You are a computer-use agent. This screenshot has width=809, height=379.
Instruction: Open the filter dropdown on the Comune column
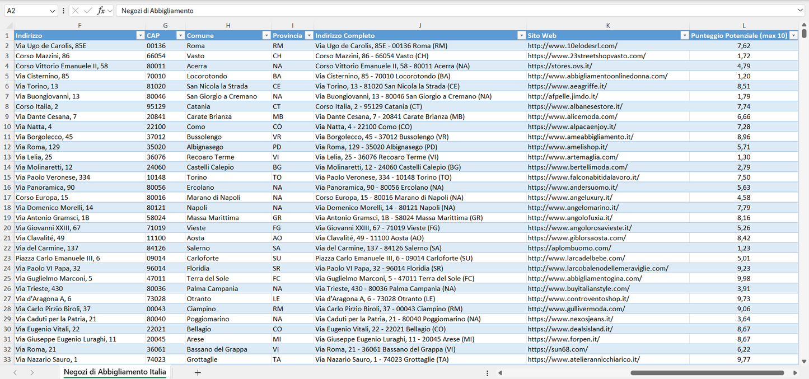coord(266,35)
